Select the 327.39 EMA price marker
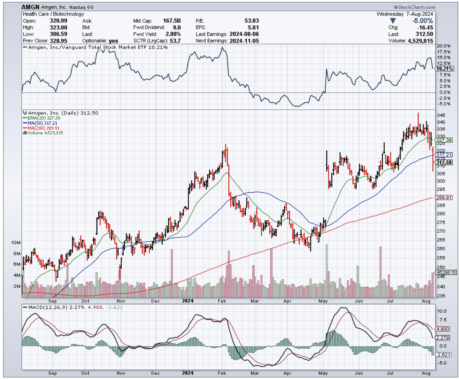This screenshot has width=459, height=379. [x=443, y=140]
